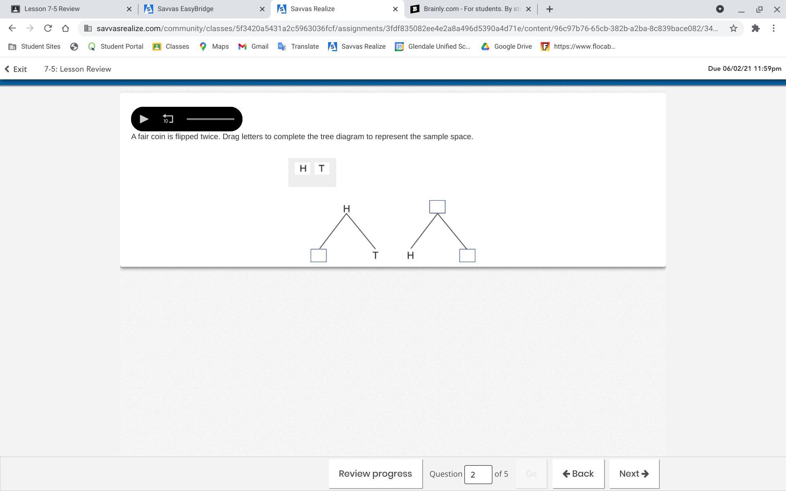
Task: Click the audio progress slider
Action: click(211, 119)
